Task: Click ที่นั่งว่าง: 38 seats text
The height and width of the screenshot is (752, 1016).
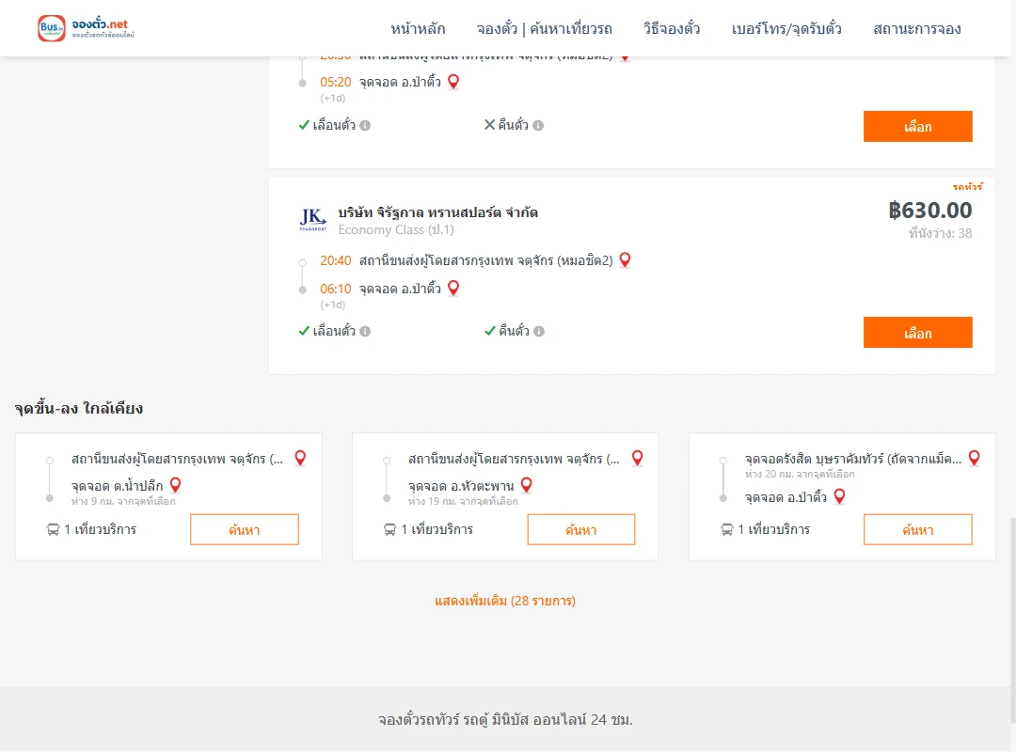Action: pyautogui.click(x=940, y=233)
